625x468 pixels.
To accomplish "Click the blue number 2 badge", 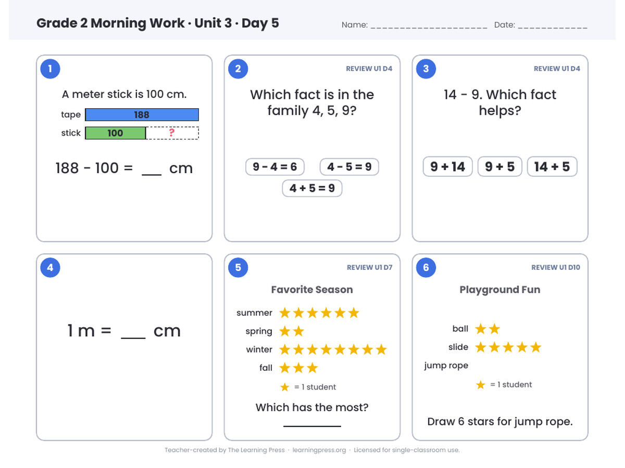I will 238,69.
